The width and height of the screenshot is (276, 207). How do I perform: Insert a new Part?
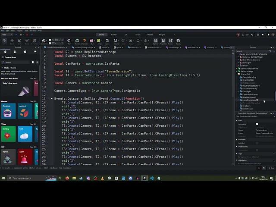point(69,41)
